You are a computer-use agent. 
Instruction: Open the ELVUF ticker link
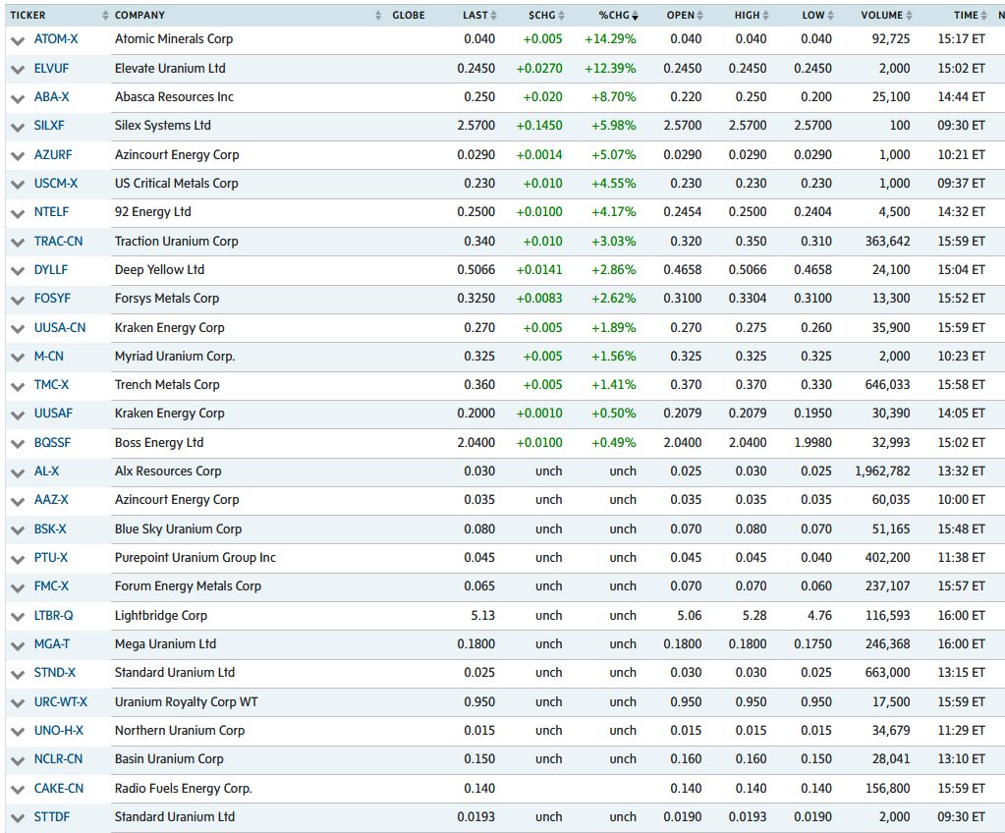click(51, 69)
